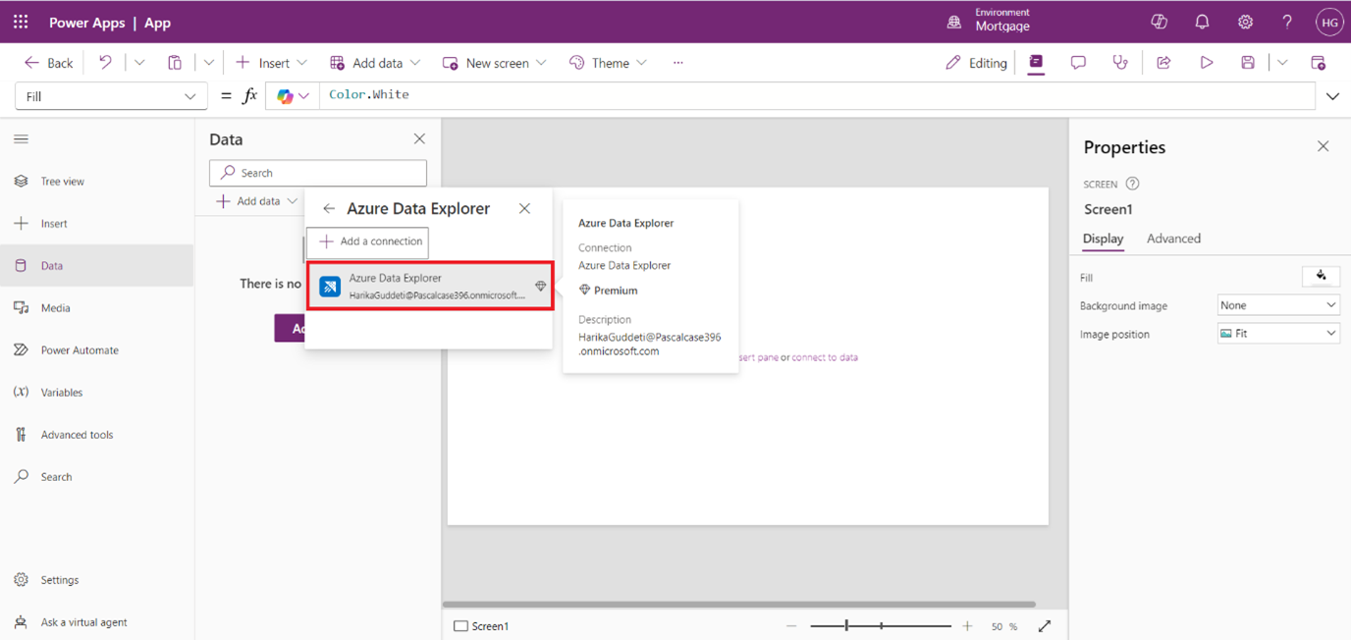Expand the formula bar chevron
This screenshot has width=1351, height=640.
point(1332,96)
